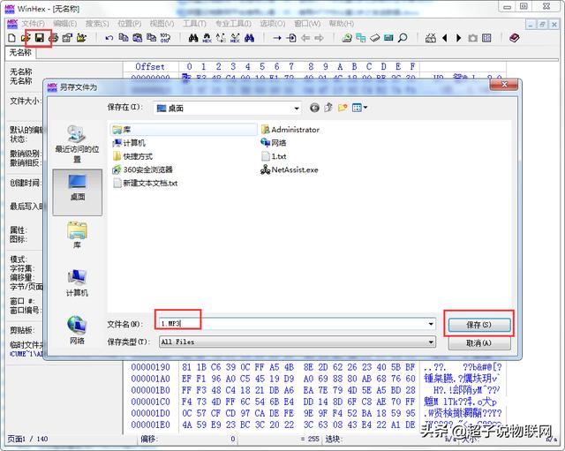The width and height of the screenshot is (565, 451).
Task: Select 网络 in the dialog places sidebar
Action: coord(77,330)
